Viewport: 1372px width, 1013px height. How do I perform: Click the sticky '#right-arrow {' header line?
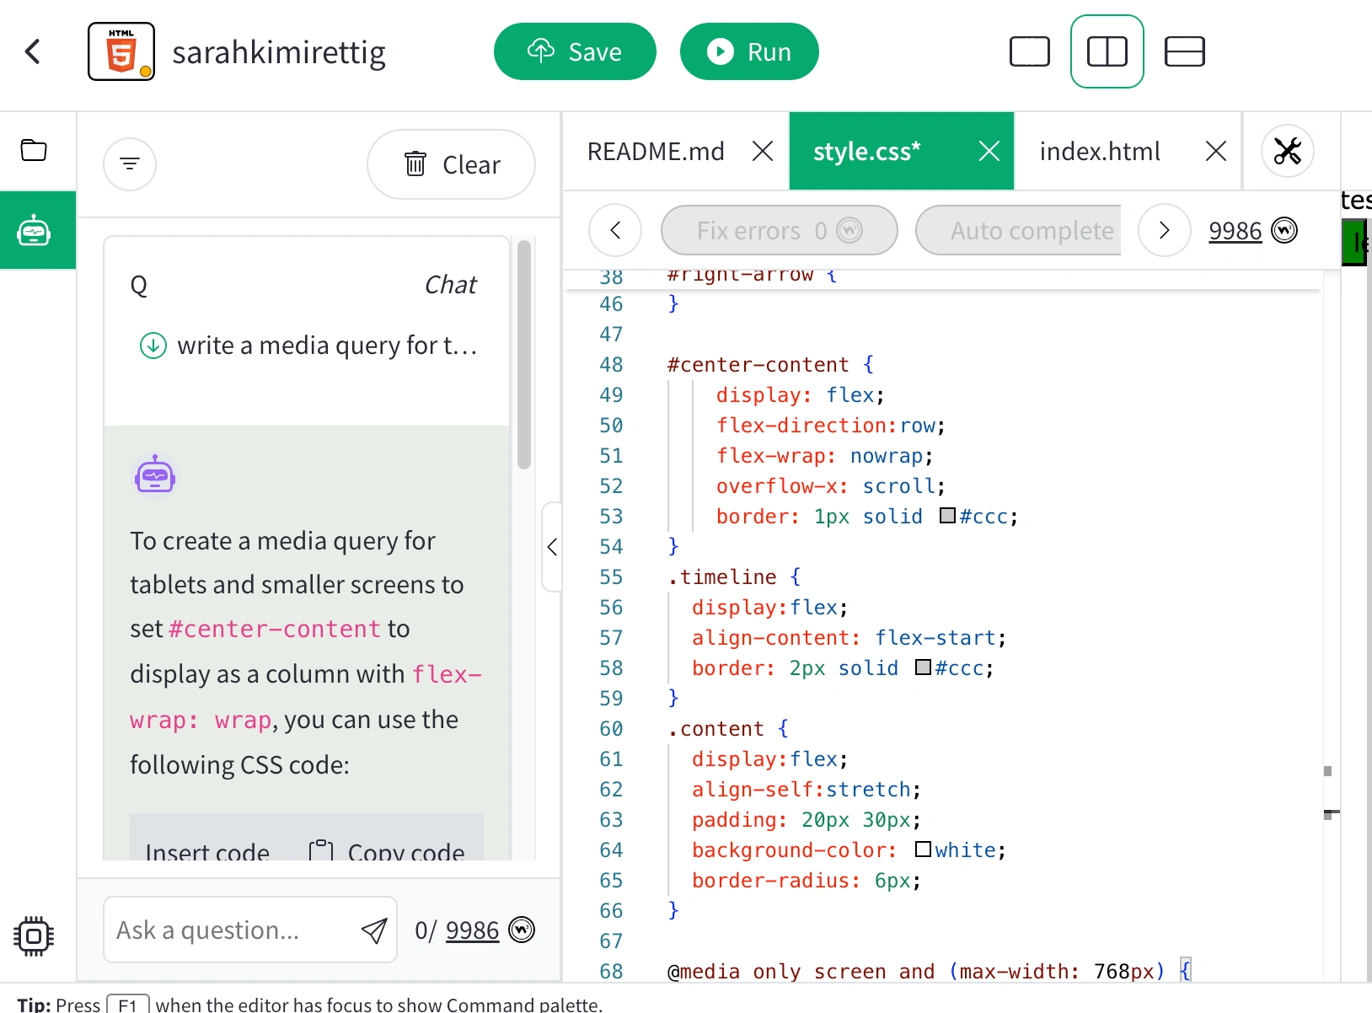click(752, 276)
